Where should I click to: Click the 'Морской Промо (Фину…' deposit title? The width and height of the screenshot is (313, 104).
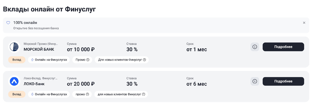[41, 44]
